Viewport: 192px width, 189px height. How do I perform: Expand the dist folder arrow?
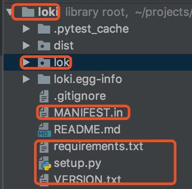pos(26,45)
